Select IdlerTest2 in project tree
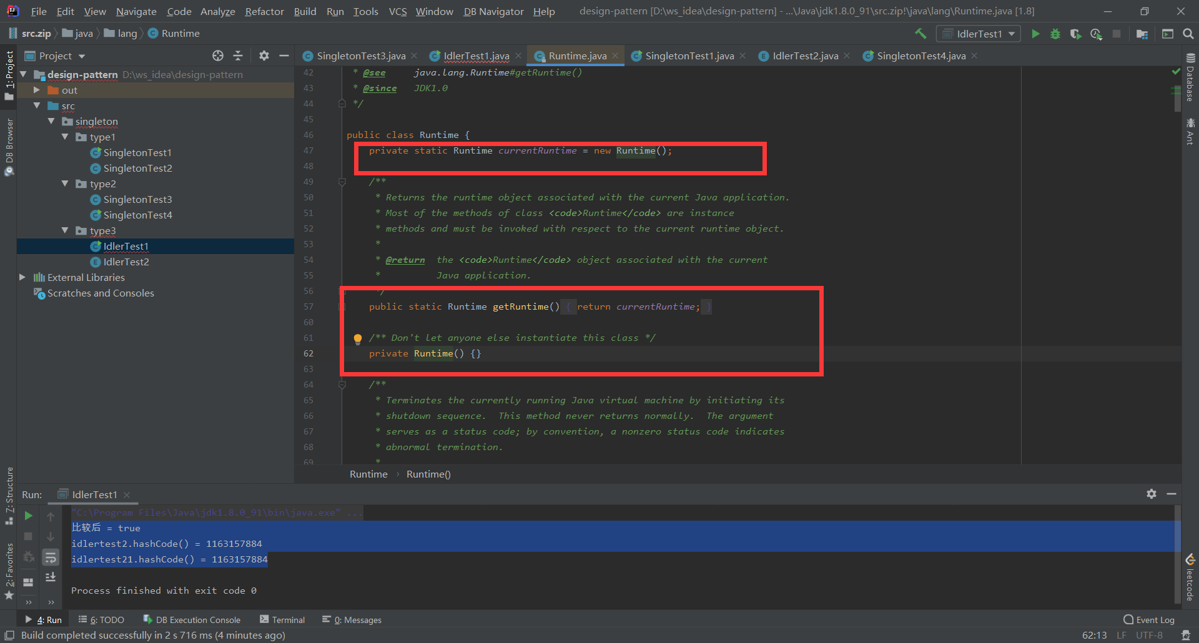This screenshot has width=1199, height=643. tap(126, 262)
